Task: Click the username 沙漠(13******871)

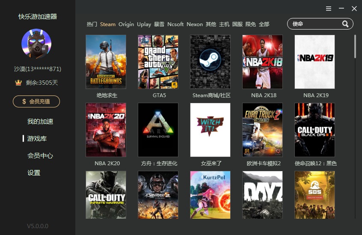Action: click(x=38, y=69)
